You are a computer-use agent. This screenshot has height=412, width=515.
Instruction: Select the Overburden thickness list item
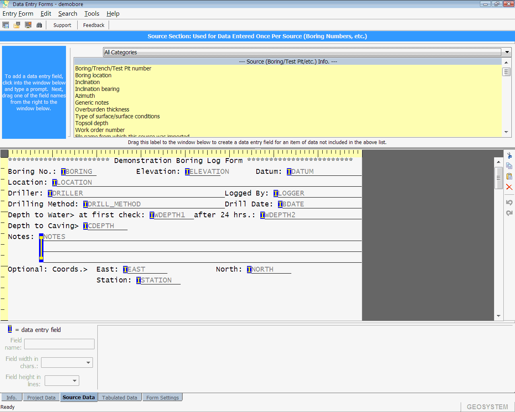(x=102, y=109)
